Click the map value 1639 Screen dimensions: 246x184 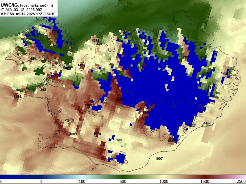(x=171, y=141)
